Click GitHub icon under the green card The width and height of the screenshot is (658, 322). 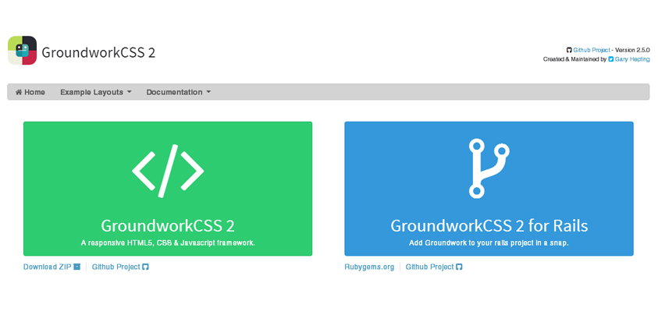click(x=146, y=267)
